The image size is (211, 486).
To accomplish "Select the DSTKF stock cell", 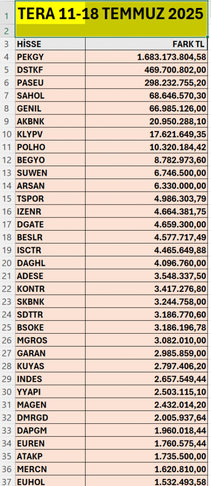I will click(50, 70).
